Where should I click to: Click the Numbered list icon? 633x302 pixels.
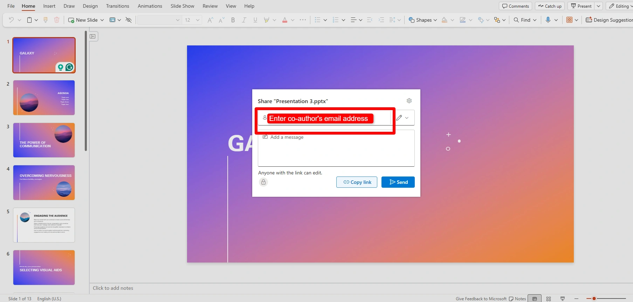pyautogui.click(x=336, y=20)
